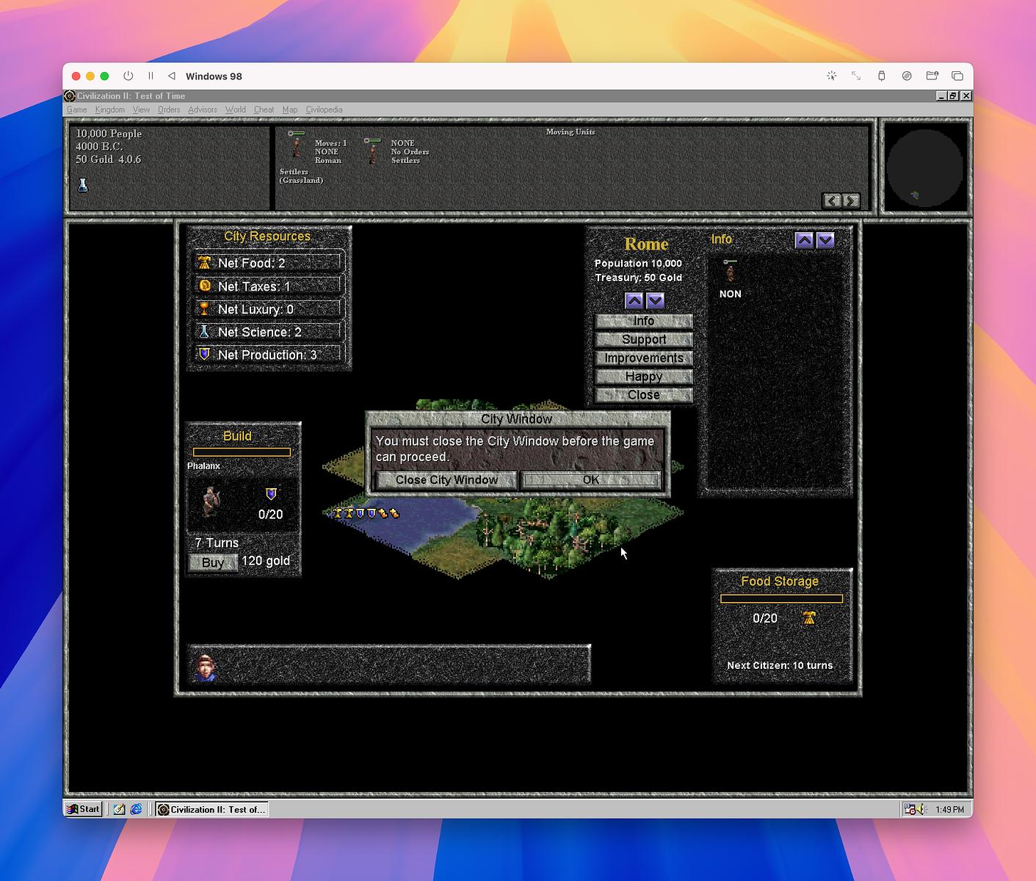Click the 'Next Citizen: 10 turns' text
The width and height of the screenshot is (1036, 881).
(x=780, y=665)
